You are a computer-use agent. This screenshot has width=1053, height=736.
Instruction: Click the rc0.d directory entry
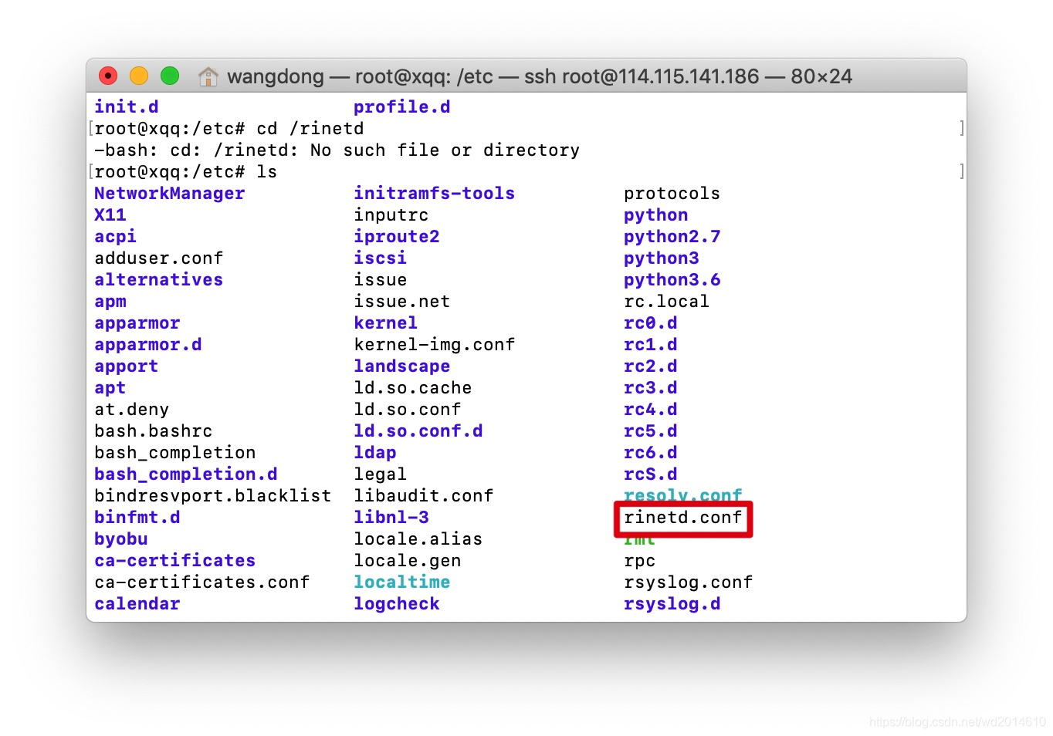[651, 323]
